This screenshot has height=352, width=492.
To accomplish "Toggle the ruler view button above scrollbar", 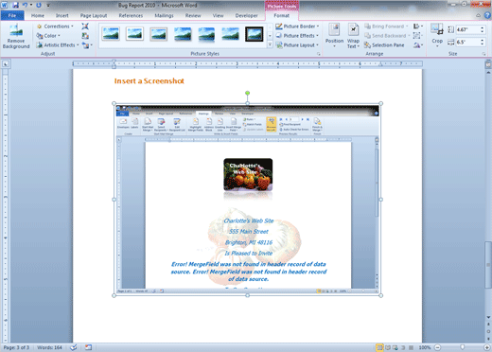I will coord(488,64).
